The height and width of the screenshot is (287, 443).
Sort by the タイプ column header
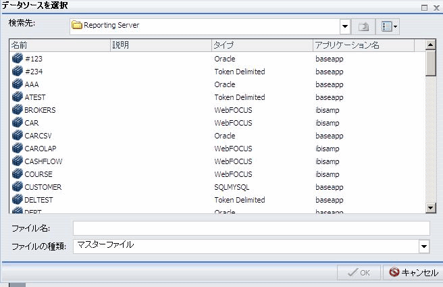tap(263, 45)
